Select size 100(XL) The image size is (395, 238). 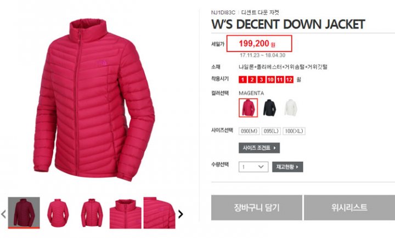click(x=294, y=131)
